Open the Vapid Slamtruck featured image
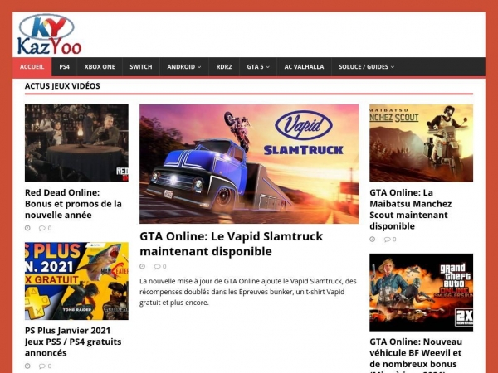Image resolution: width=498 pixels, height=373 pixels. click(249, 164)
